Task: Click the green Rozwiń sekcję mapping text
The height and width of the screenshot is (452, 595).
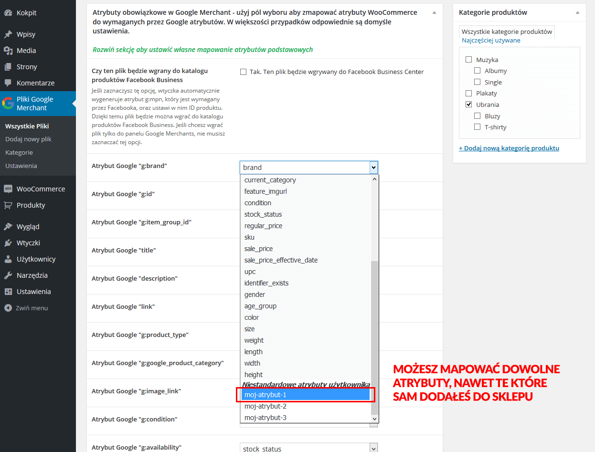Action: [x=202, y=50]
